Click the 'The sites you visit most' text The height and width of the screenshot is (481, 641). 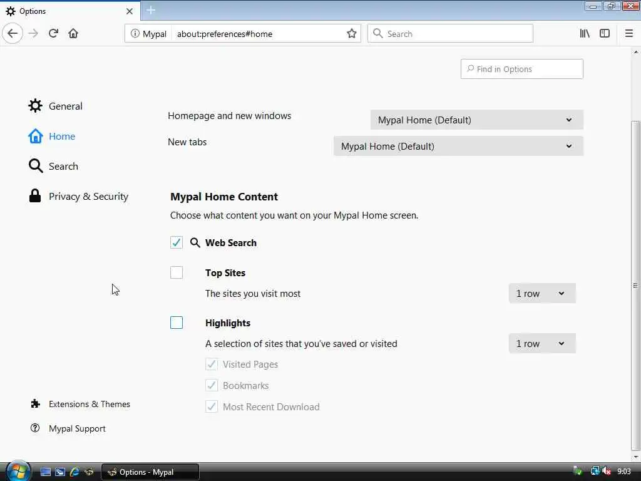pyautogui.click(x=253, y=294)
